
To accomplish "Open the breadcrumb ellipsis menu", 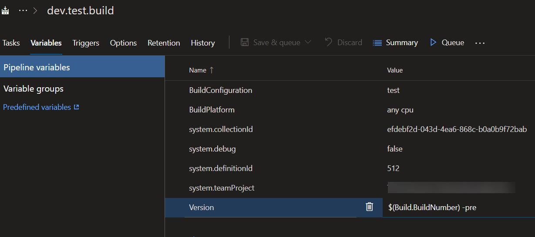I will 23,10.
